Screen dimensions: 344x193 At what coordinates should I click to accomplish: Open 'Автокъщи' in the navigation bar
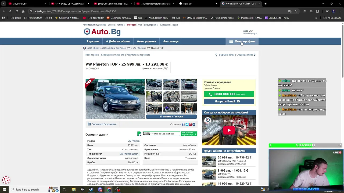point(171,41)
